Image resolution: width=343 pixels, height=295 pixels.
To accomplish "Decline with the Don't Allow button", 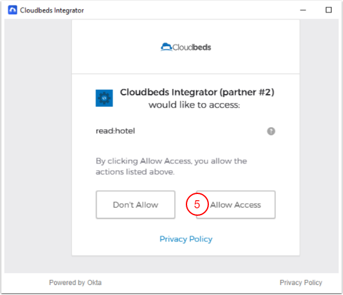I will (135, 205).
